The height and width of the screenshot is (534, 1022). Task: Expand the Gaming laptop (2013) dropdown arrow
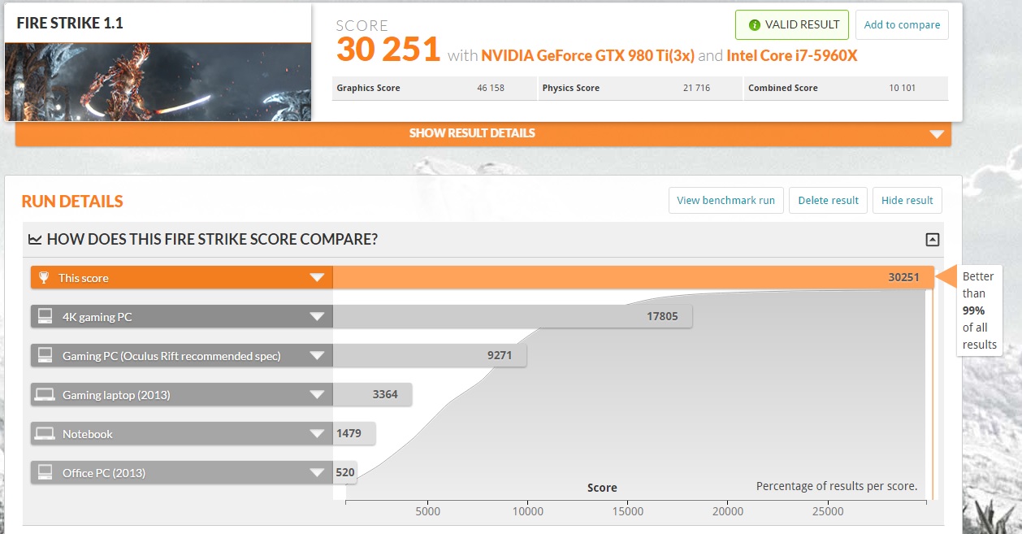pos(317,395)
